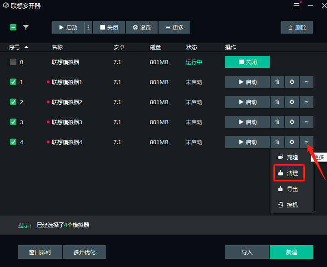
Task: Open the toolbar 设置 settings button
Action: (x=142, y=27)
